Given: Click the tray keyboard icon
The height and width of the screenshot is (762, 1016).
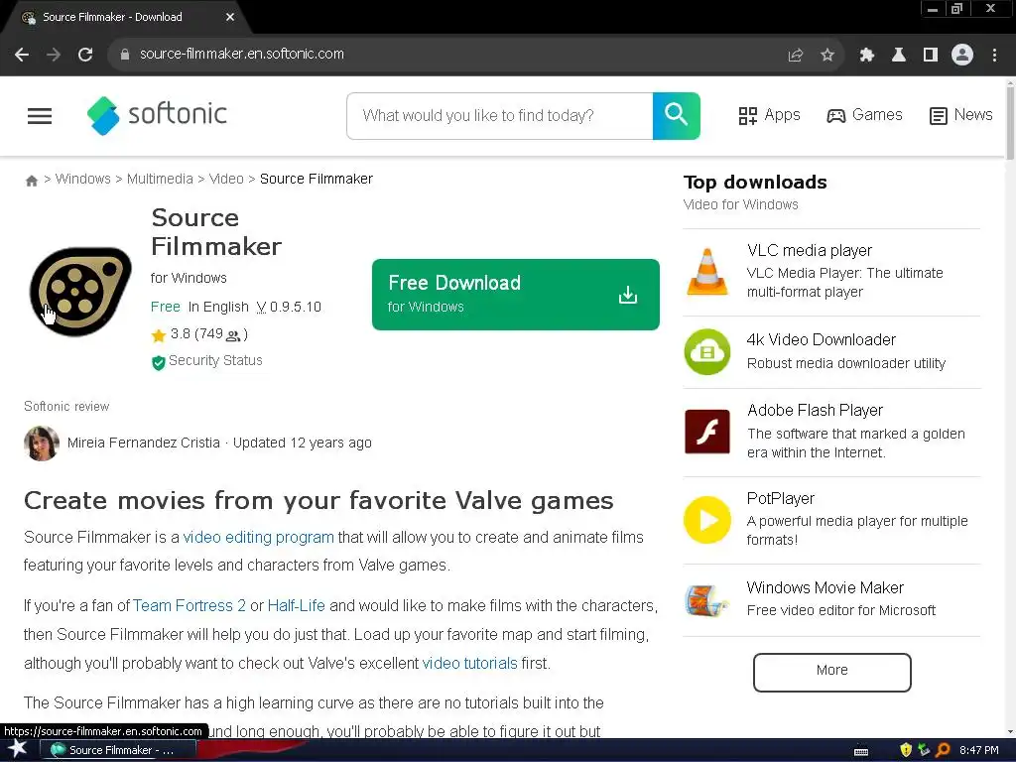Looking at the screenshot, I should 861,751.
